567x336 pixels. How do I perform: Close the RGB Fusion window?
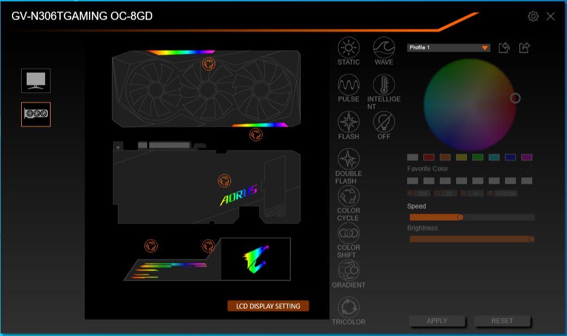coord(550,16)
